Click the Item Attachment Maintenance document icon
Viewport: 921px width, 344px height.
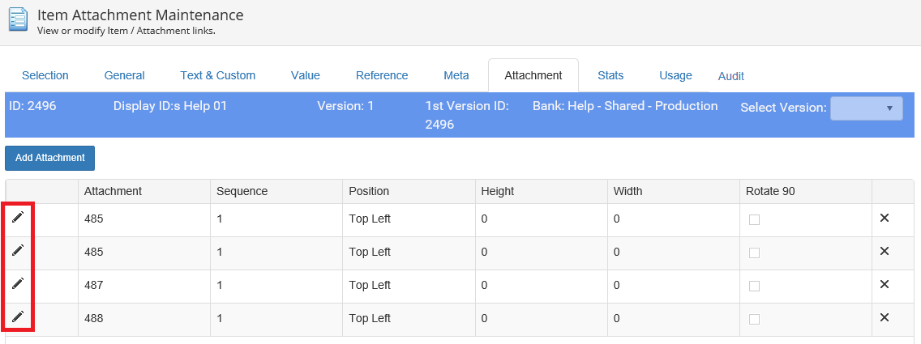tap(17, 19)
